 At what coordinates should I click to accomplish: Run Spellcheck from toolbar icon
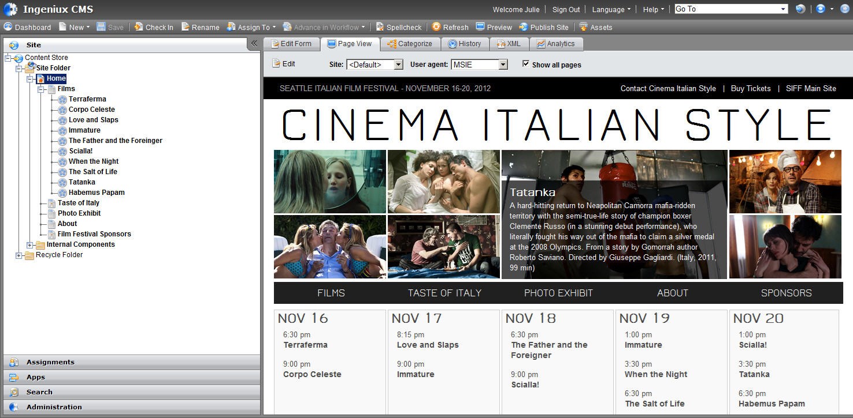click(380, 27)
